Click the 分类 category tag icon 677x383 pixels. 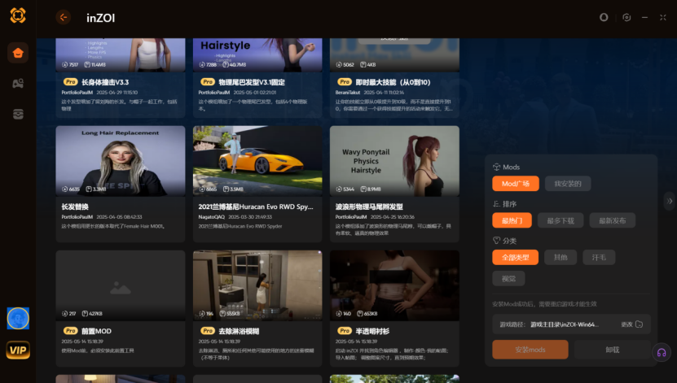[496, 241]
